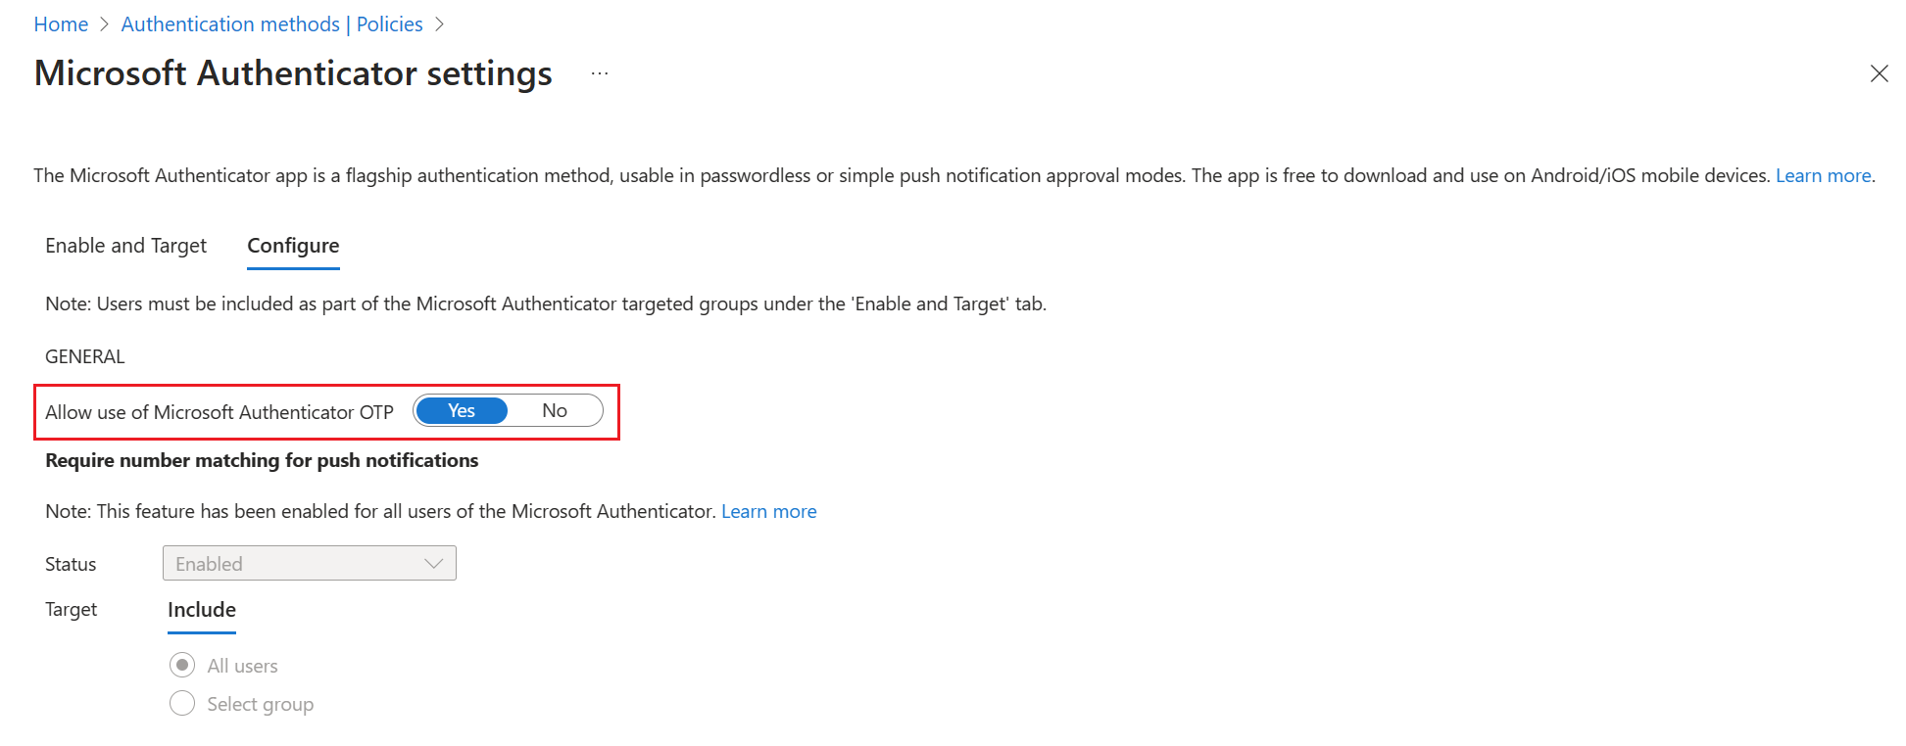
Task: Navigate to Home via breadcrumb
Action: pyautogui.click(x=61, y=23)
